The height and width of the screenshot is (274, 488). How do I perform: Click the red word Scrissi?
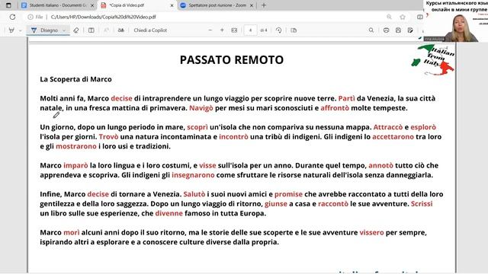click(422, 204)
